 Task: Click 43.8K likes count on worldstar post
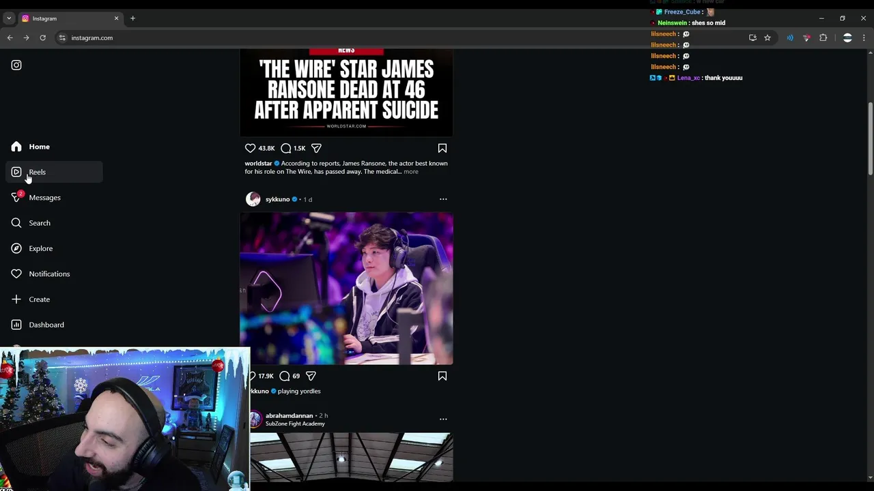click(266, 148)
